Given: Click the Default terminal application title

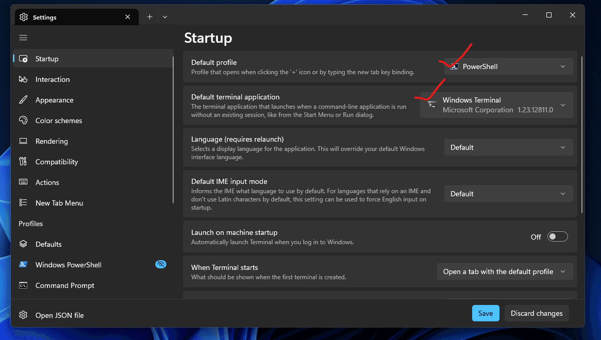Looking at the screenshot, I should pos(236,97).
